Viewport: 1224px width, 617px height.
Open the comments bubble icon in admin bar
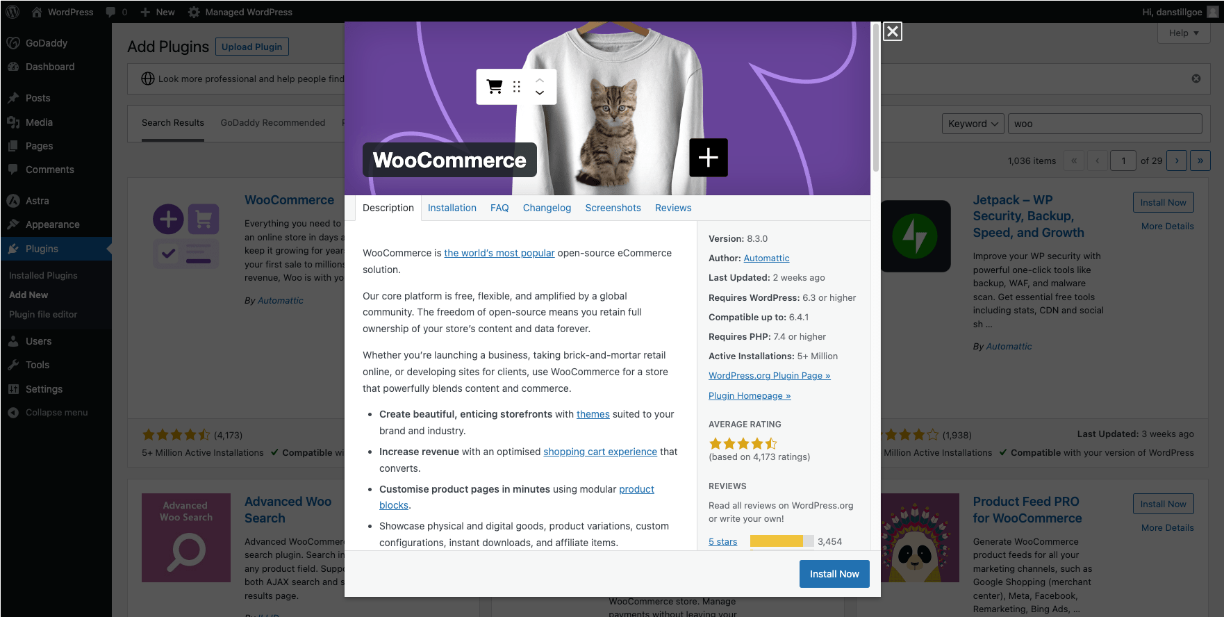point(110,12)
